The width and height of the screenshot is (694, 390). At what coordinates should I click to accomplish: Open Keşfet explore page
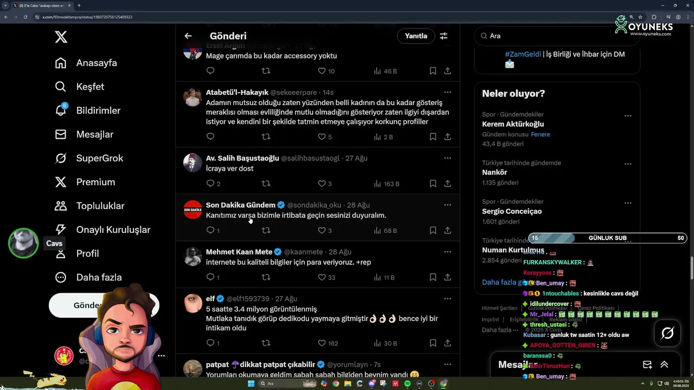80,87
